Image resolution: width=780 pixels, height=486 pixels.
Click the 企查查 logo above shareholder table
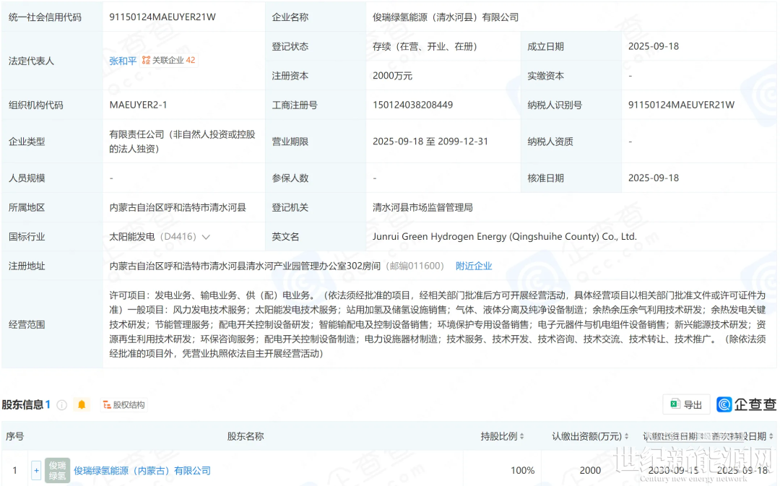pos(746,404)
